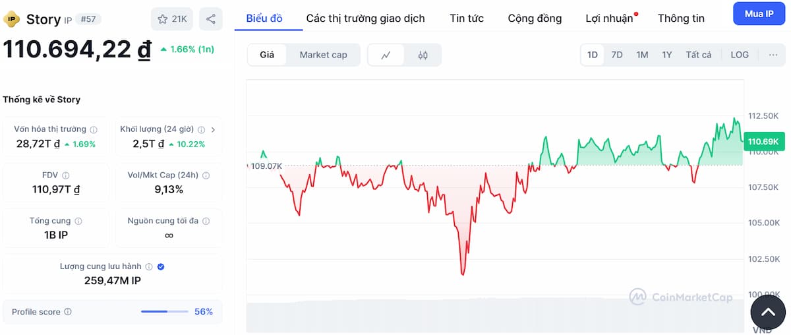Click verified badge next to Lượng cung lưu hành
The width and height of the screenshot is (791, 335).
click(x=161, y=266)
